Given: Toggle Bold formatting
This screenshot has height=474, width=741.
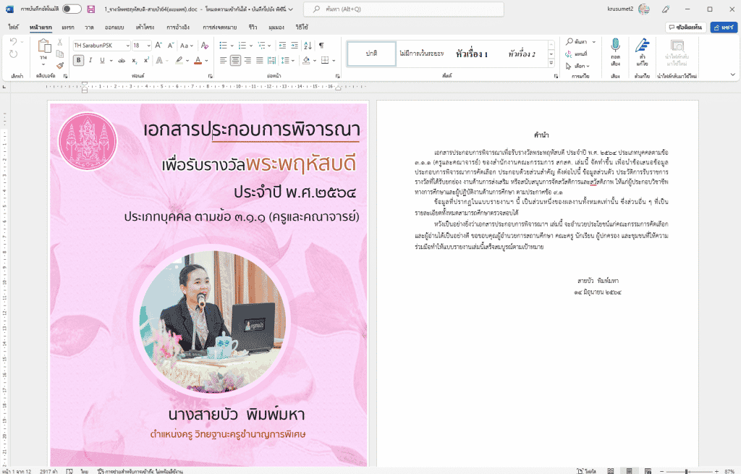Looking at the screenshot, I should pyautogui.click(x=78, y=61).
